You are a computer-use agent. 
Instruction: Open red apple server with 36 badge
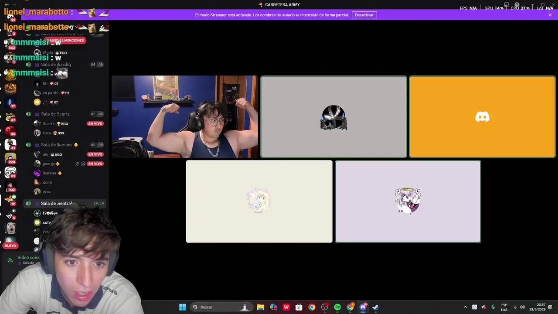tap(10, 130)
